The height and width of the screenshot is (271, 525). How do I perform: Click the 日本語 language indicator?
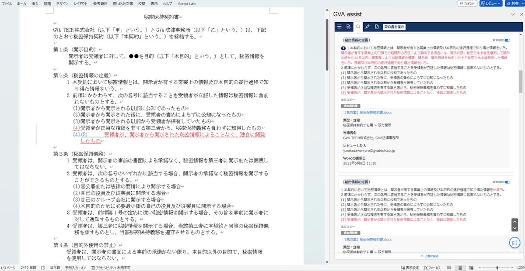[x=55, y=268]
